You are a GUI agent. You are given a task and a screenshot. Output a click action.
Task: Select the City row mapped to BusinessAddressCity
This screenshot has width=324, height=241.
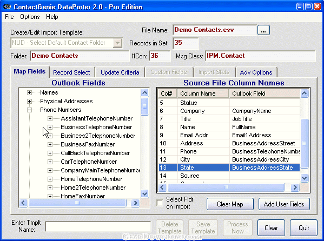229,159
